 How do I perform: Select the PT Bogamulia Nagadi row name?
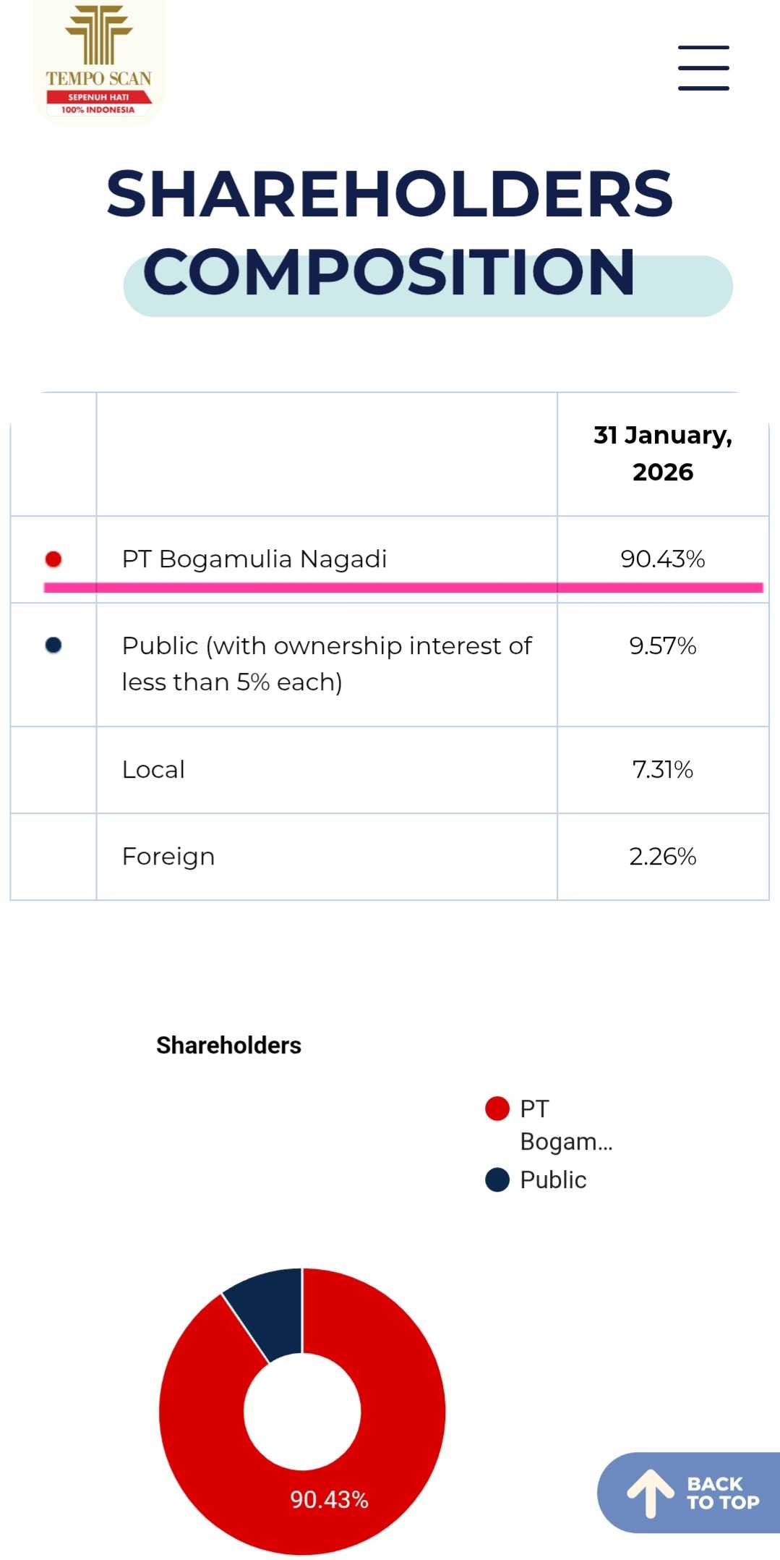(254, 559)
